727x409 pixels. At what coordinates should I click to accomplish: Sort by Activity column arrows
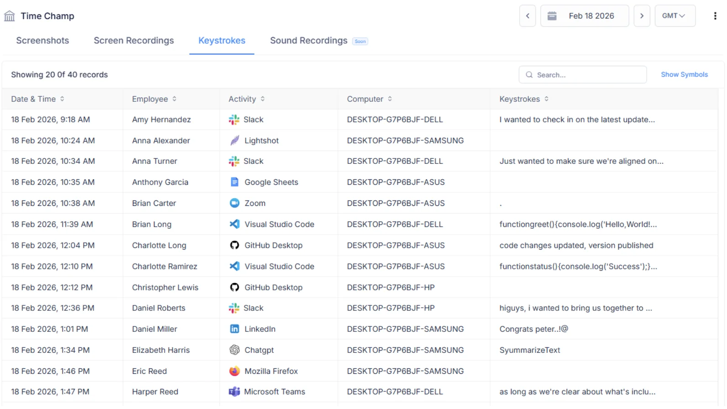(263, 99)
